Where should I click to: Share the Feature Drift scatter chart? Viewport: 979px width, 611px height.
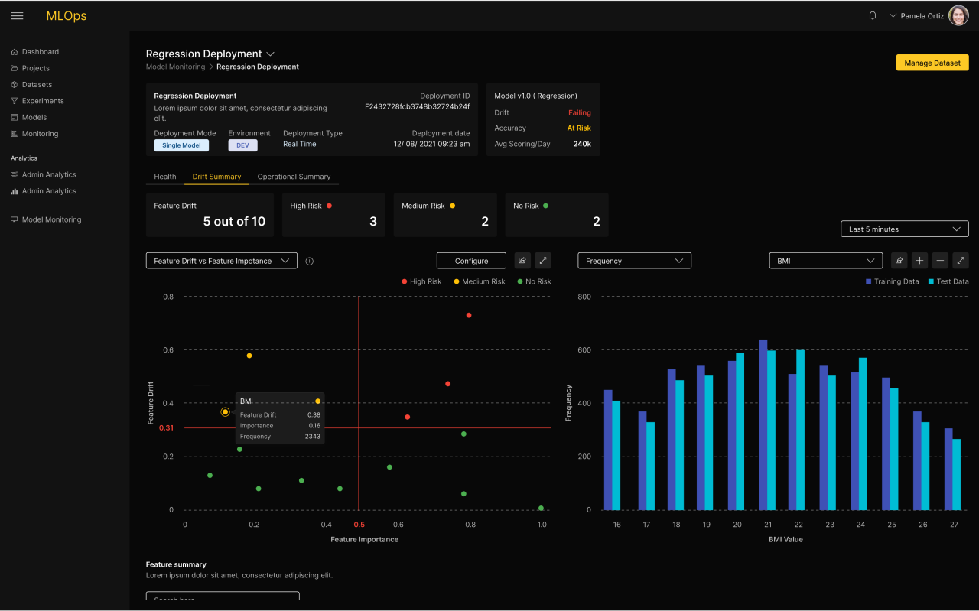(x=522, y=261)
